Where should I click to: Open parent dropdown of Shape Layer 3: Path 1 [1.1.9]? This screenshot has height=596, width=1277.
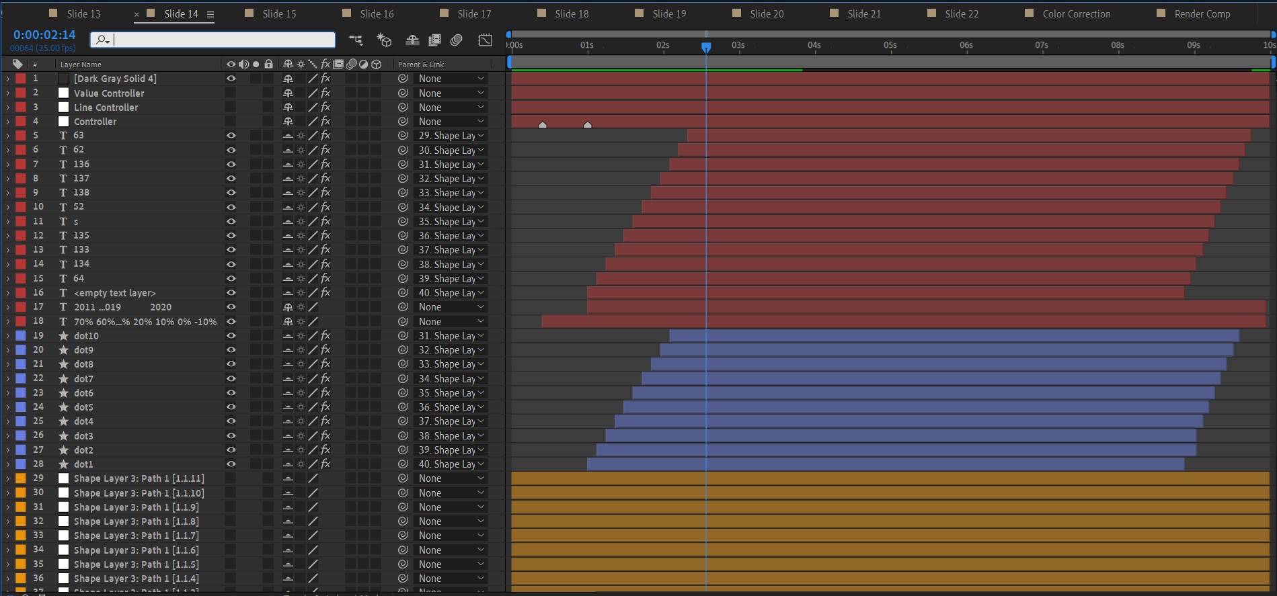pos(451,507)
